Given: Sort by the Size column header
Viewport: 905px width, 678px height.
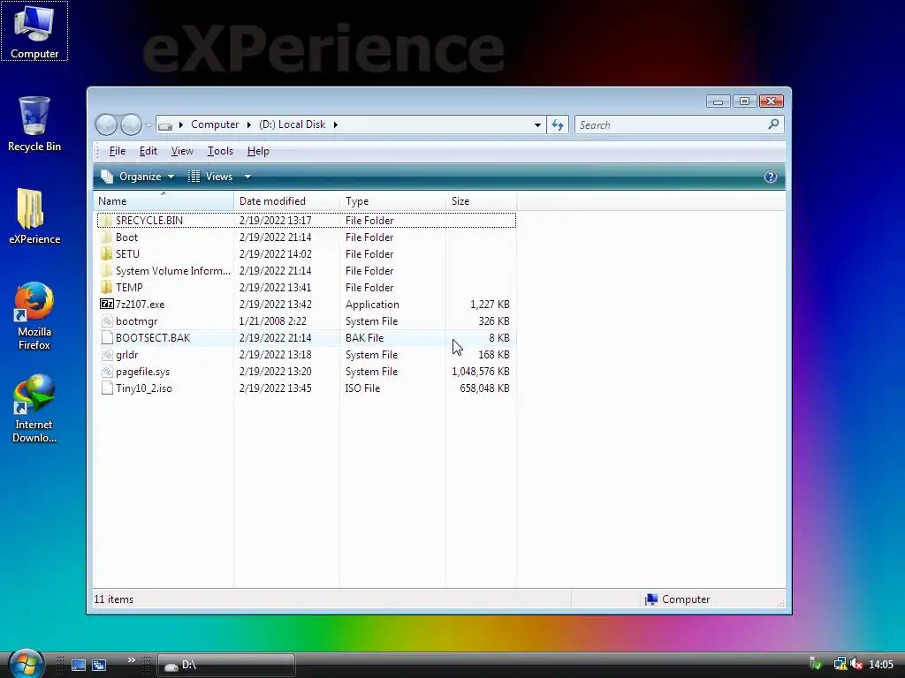Looking at the screenshot, I should coord(482,201).
